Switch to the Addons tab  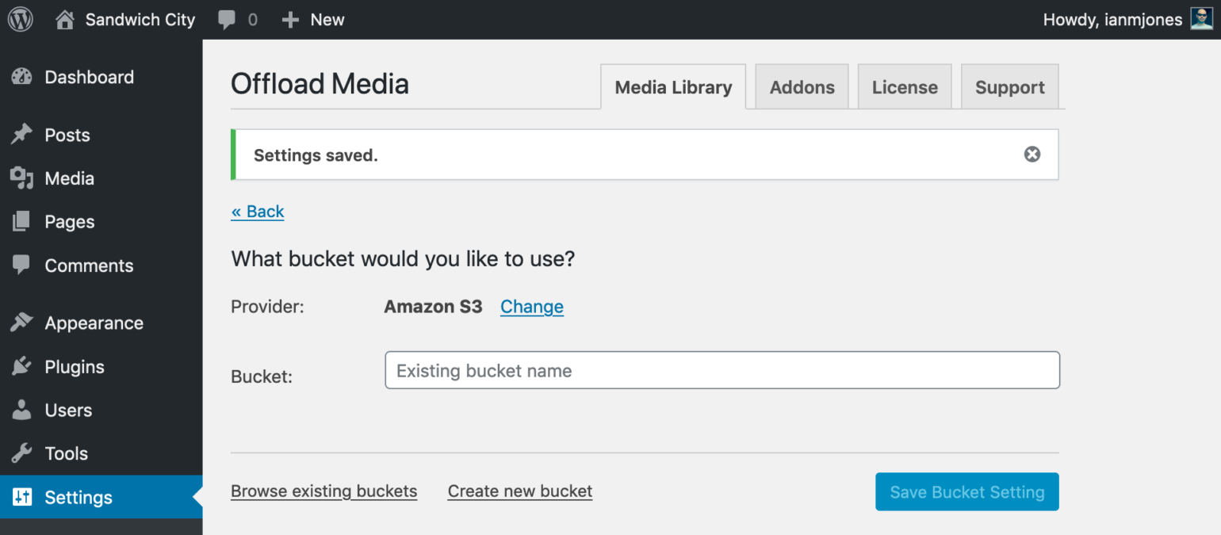pos(802,86)
